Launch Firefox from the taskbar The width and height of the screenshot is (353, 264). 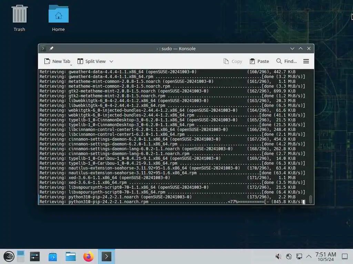coord(89,256)
